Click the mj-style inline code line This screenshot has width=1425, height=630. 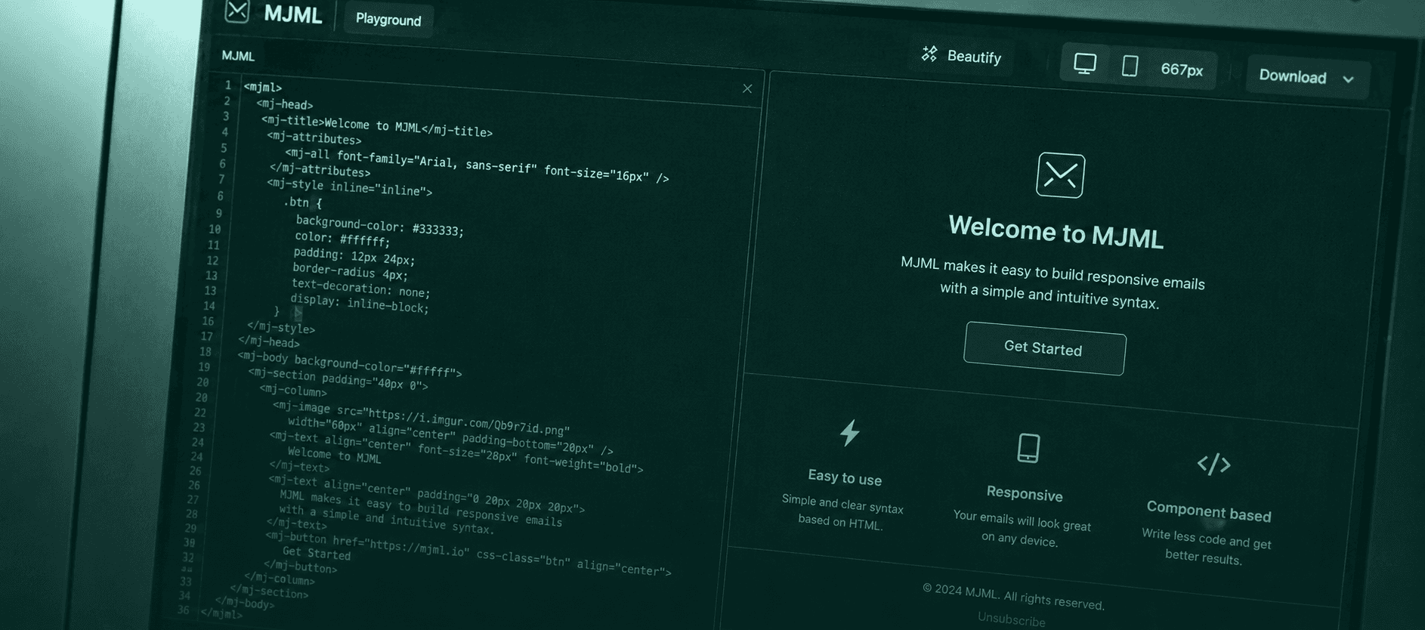point(349,187)
